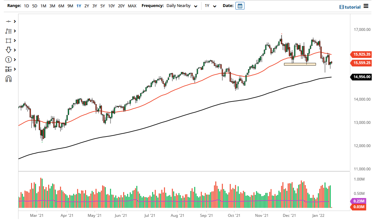Expand the trend line tool options chevron
Screen dimensions: 373x220
coord(14,21)
